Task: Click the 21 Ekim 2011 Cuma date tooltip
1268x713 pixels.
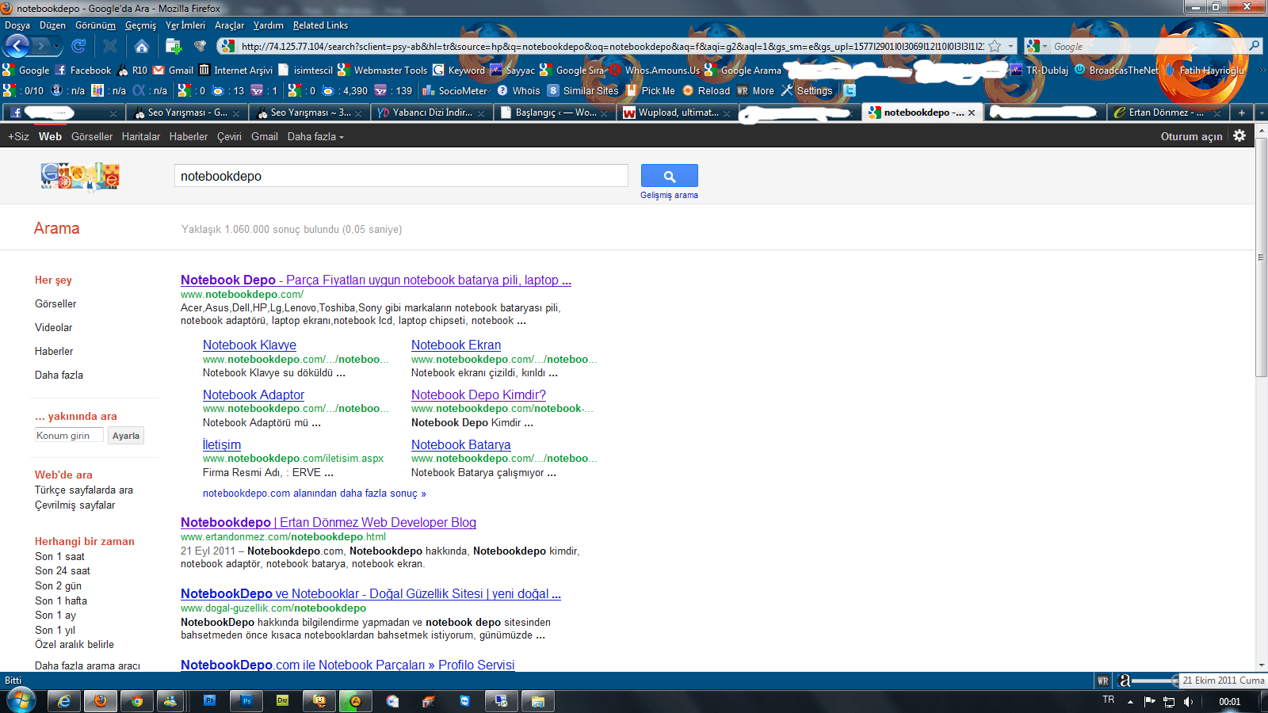Action: pyautogui.click(x=1223, y=680)
